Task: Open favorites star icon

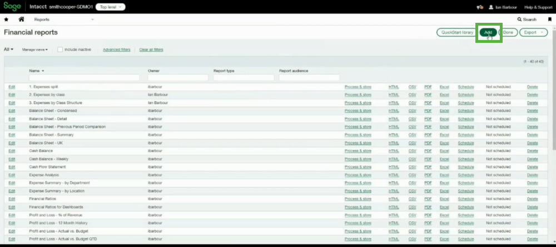Action: click(x=6, y=19)
